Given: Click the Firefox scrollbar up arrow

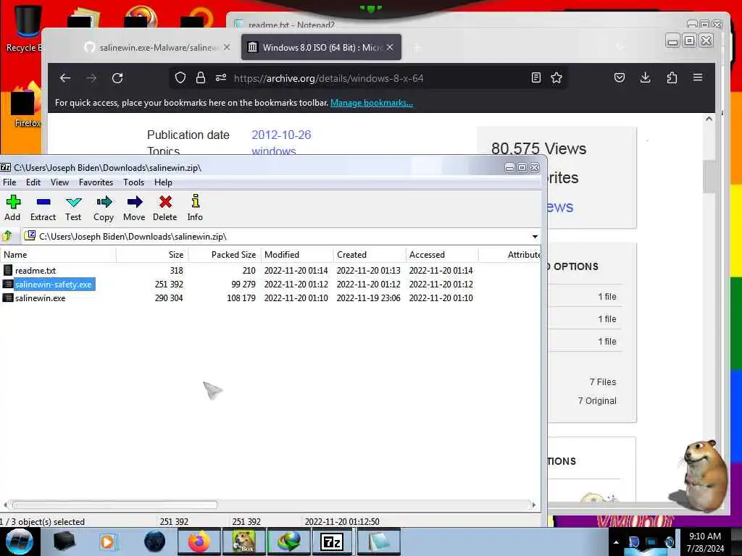Looking at the screenshot, I should click(709, 119).
